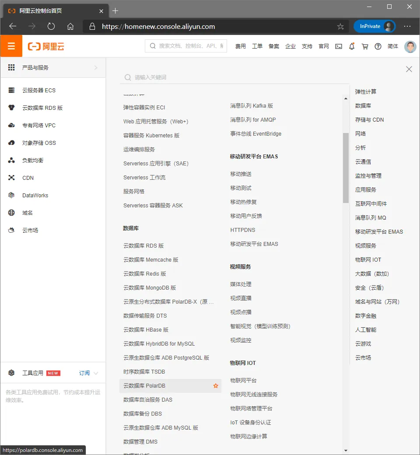Screen dimensions: 420x455
Task: Open 数据管理 DMS link
Action: (x=140, y=441)
